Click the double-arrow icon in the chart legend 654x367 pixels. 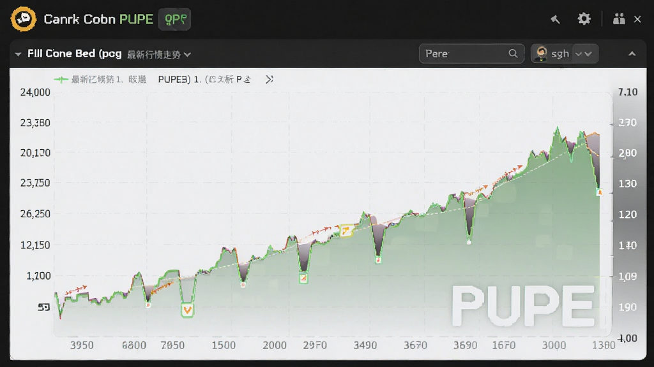[270, 79]
